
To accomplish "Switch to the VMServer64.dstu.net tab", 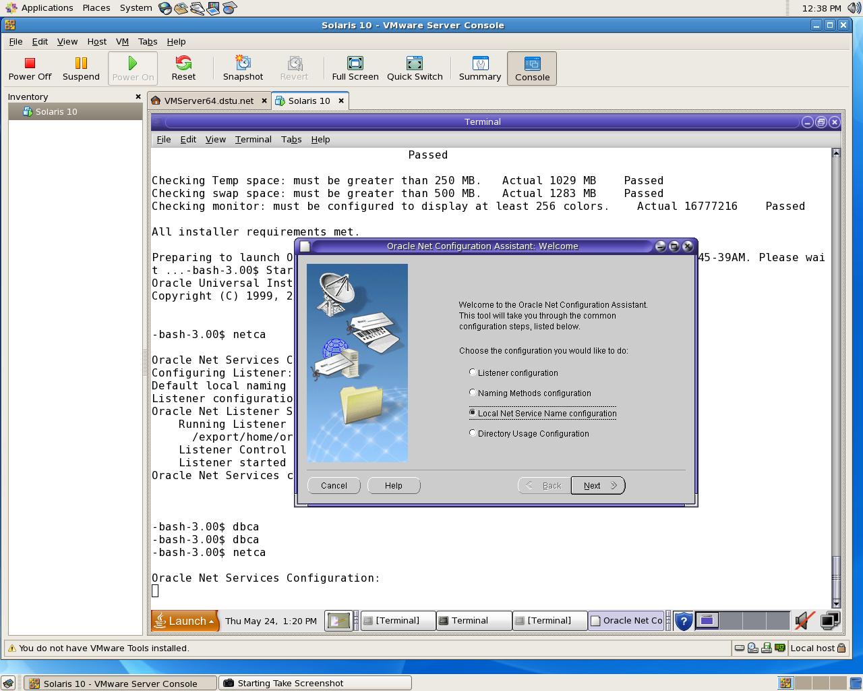I will (209, 101).
